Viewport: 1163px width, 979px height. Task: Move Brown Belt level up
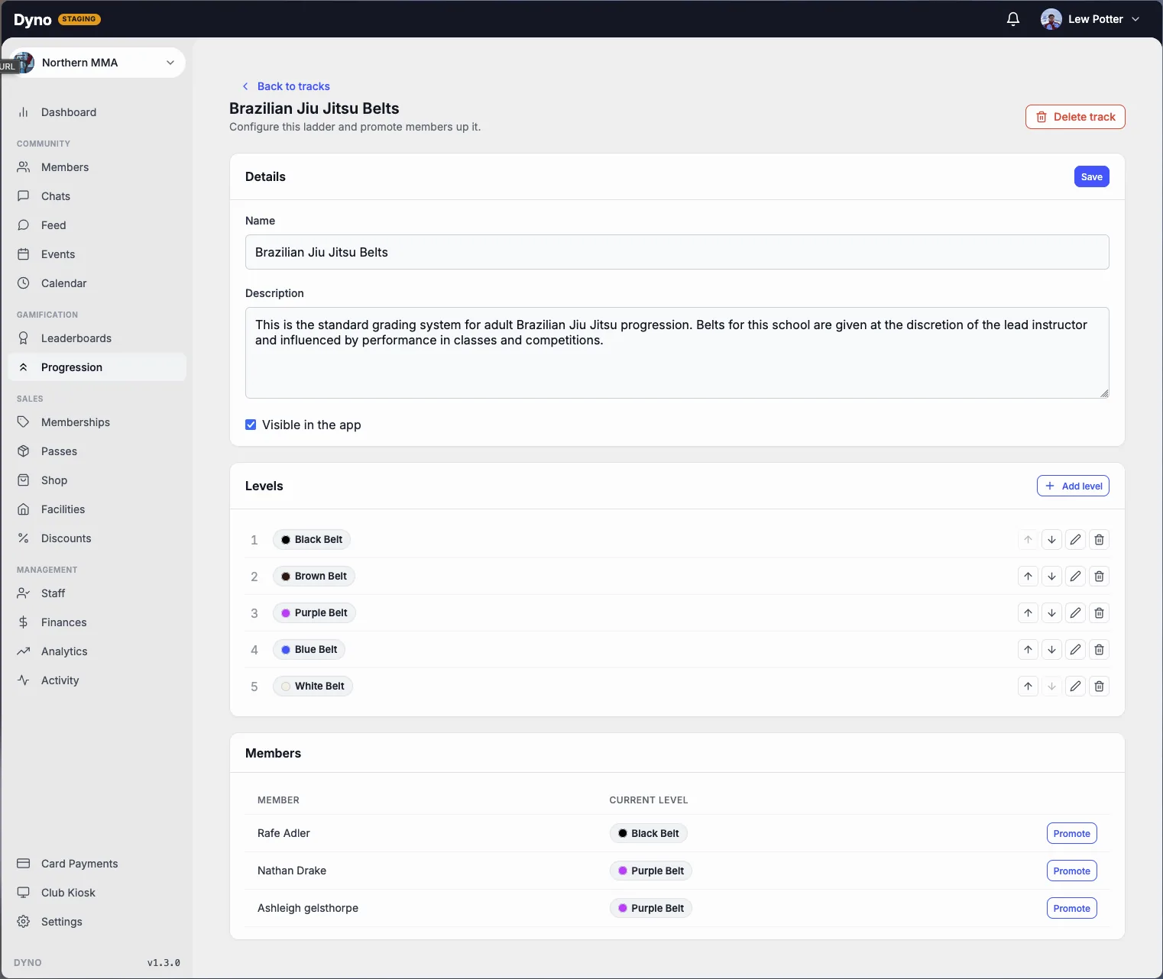[x=1029, y=577]
